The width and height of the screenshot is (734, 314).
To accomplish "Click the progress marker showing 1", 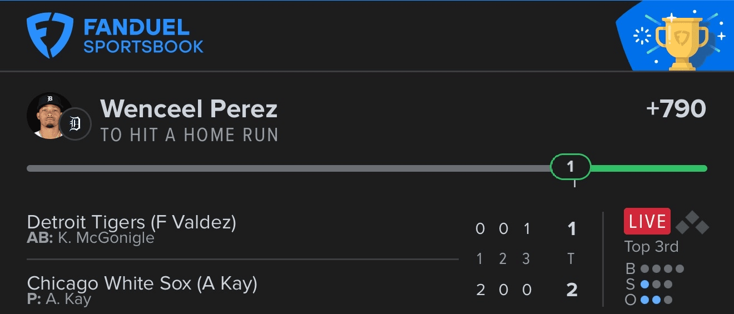I will 571,167.
